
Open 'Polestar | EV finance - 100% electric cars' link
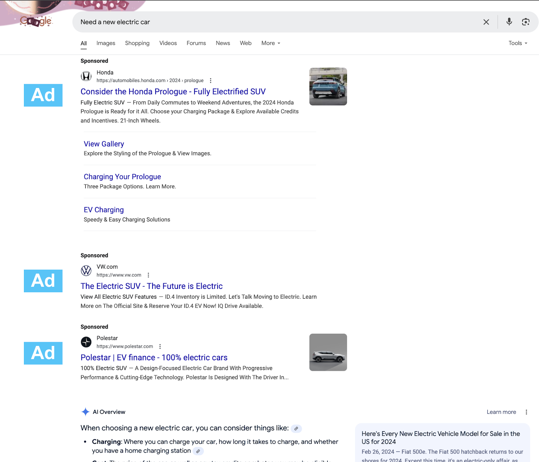click(x=154, y=357)
